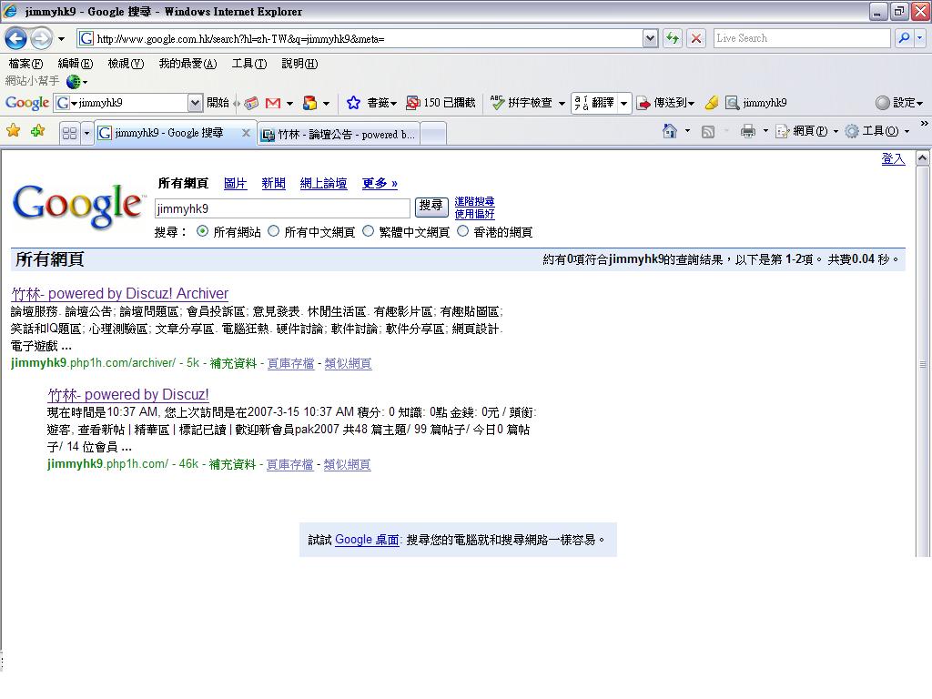Find jimmyhk9 with the toolbar search-word icon
Viewport: 932px width, 699px height.
(733, 103)
